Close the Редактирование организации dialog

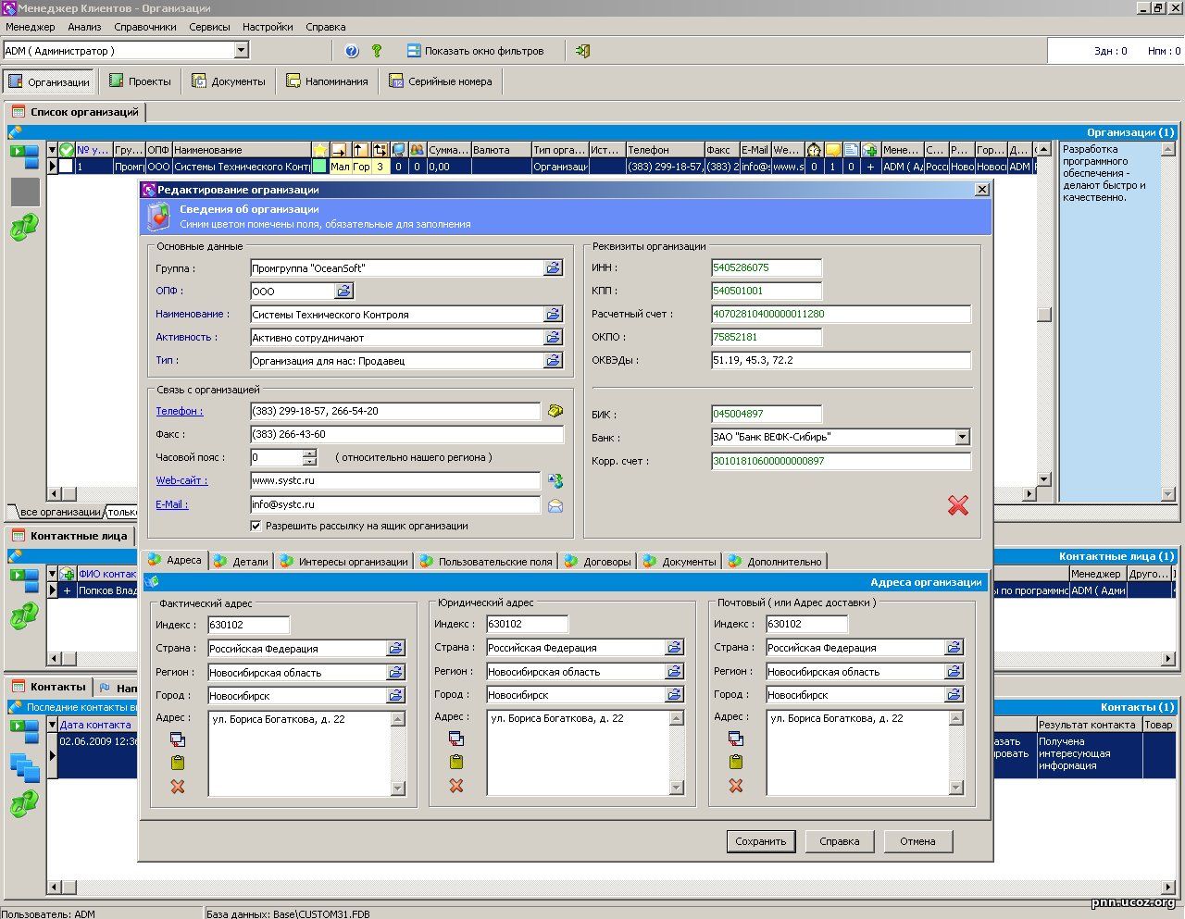(x=981, y=190)
